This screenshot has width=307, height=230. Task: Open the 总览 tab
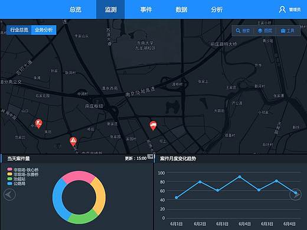pos(76,9)
